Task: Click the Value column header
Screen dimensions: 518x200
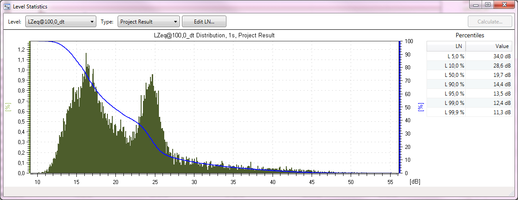Action: 489,46
